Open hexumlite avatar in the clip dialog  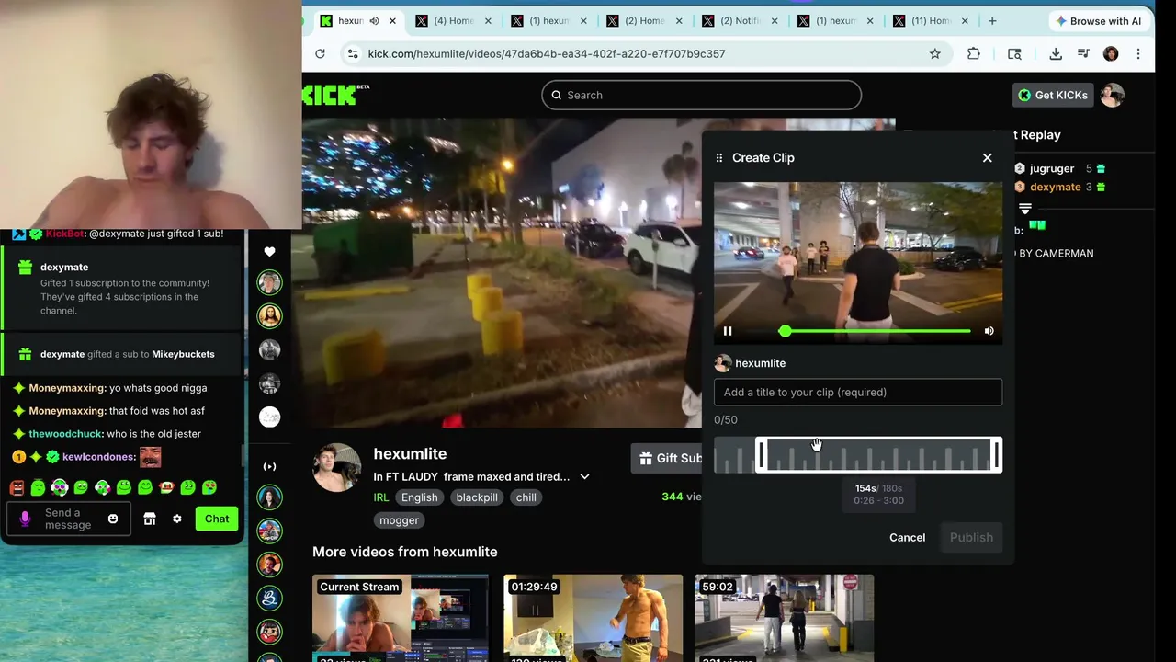point(723,363)
